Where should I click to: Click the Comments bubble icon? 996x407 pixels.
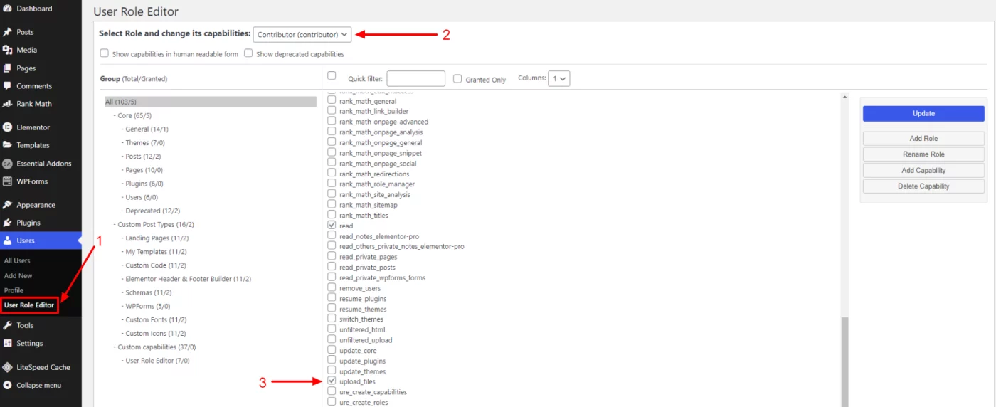(7, 86)
